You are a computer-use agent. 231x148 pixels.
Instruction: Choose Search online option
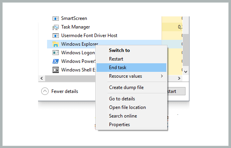(131, 116)
